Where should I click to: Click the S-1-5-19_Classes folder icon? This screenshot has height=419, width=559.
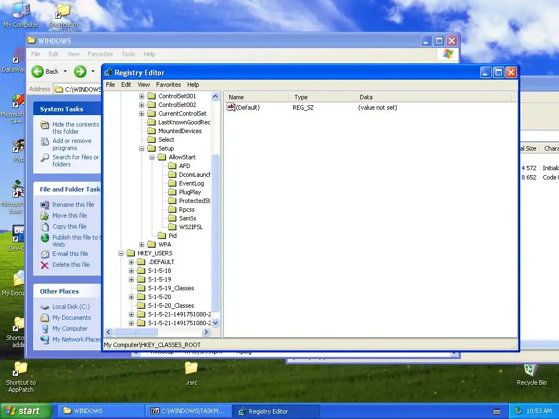(x=141, y=288)
